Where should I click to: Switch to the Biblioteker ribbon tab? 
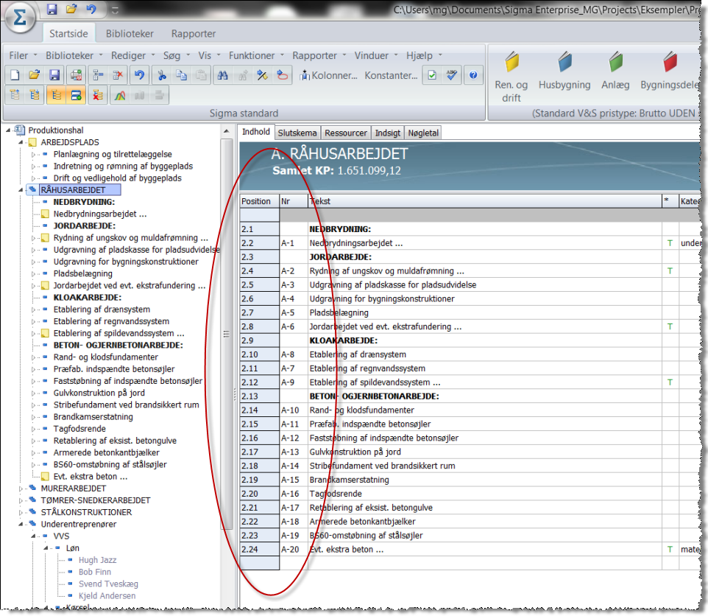click(x=130, y=33)
